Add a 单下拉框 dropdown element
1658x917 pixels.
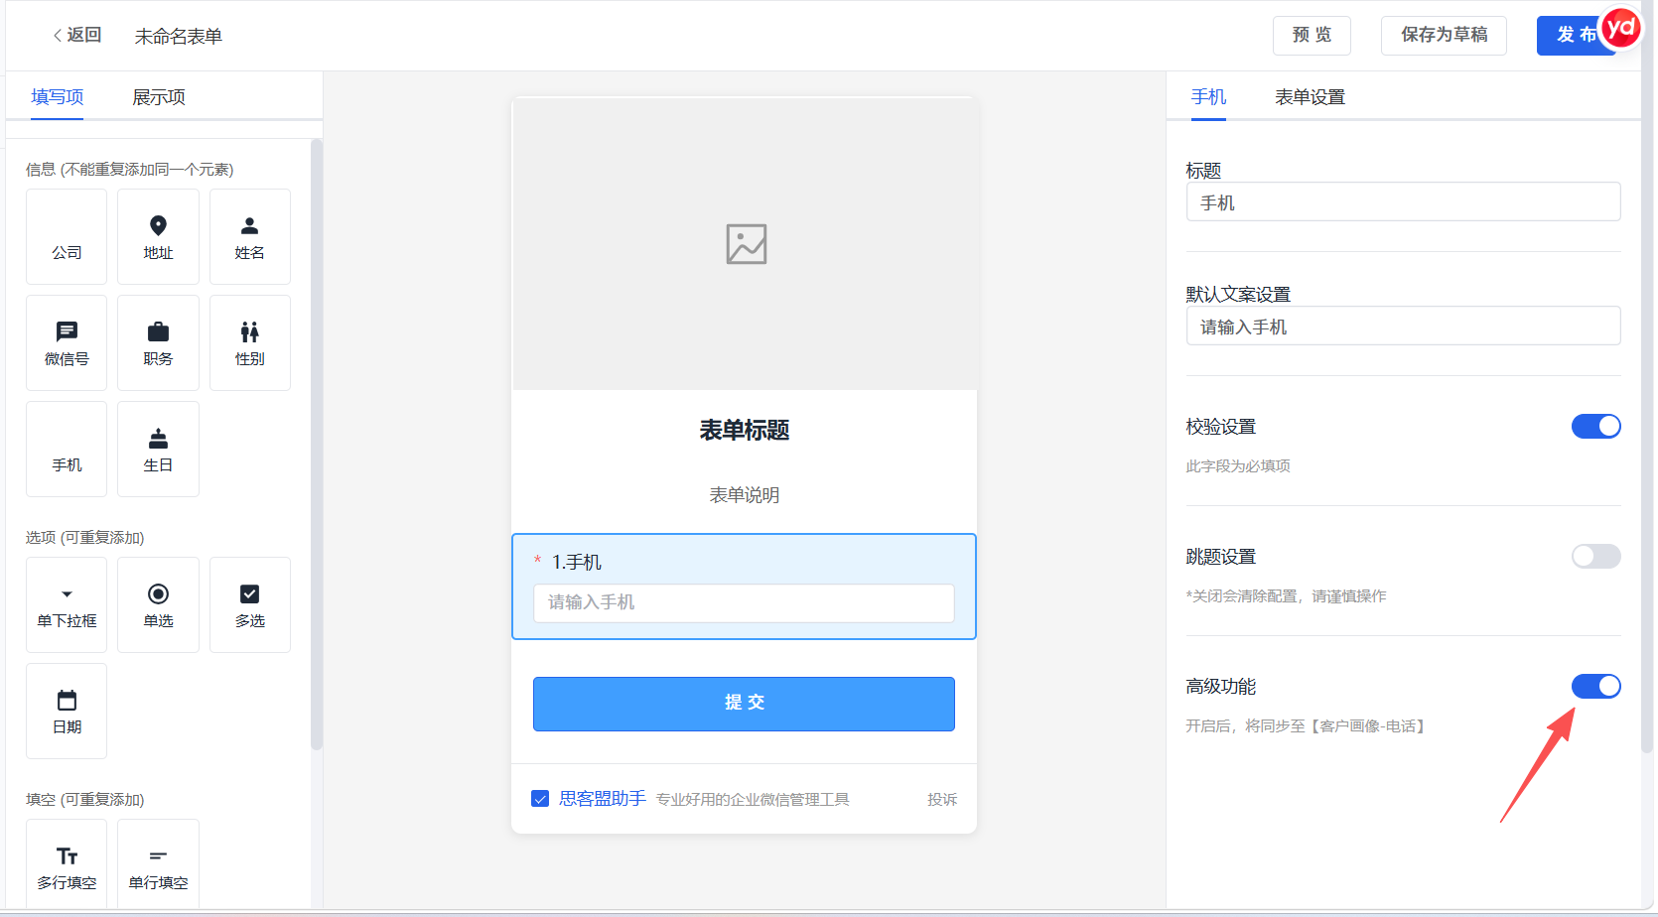[67, 605]
